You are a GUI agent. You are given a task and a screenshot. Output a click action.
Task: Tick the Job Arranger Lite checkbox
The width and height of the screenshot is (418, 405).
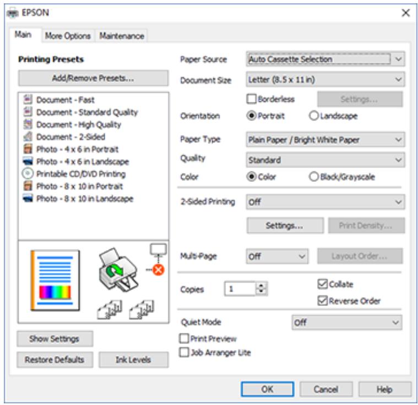(x=184, y=352)
